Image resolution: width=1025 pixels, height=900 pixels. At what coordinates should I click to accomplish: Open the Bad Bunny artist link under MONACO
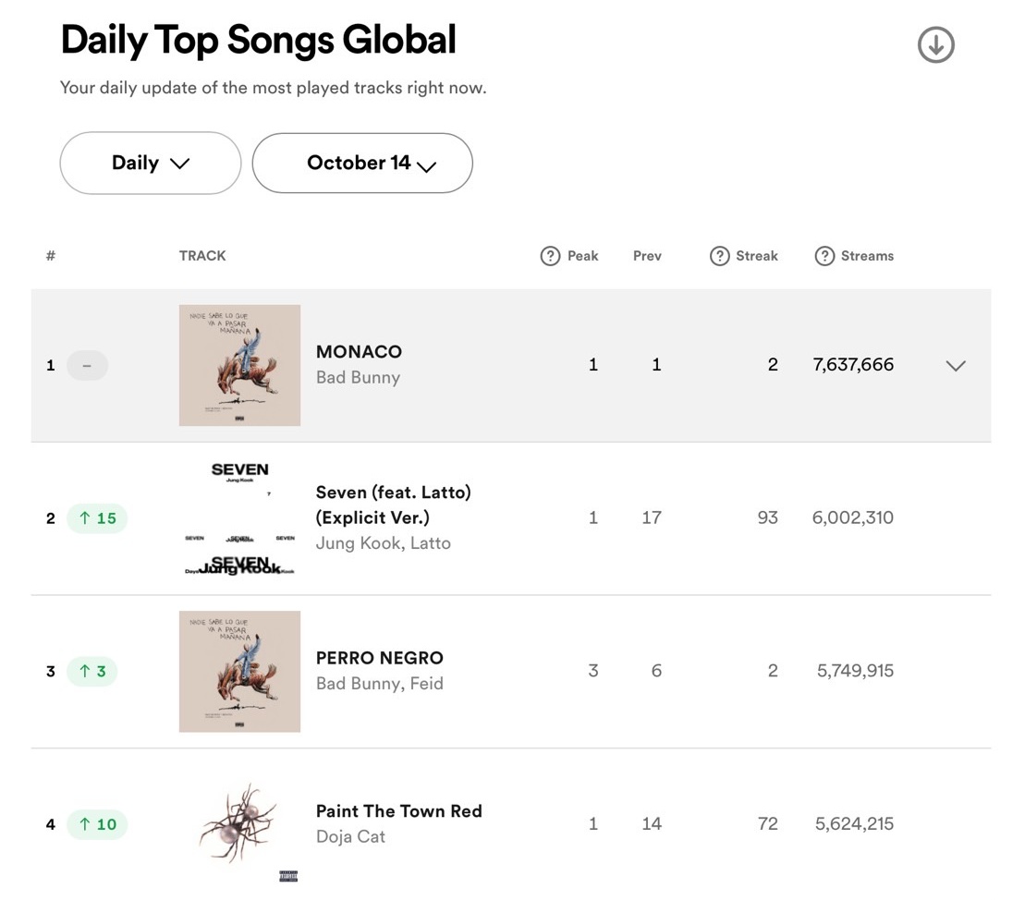coord(358,377)
